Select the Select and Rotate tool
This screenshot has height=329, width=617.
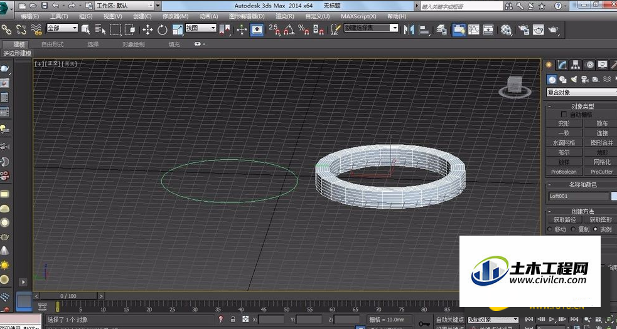click(x=162, y=29)
